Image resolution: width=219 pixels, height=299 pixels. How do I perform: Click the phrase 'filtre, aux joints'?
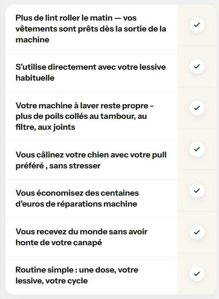[45, 127]
